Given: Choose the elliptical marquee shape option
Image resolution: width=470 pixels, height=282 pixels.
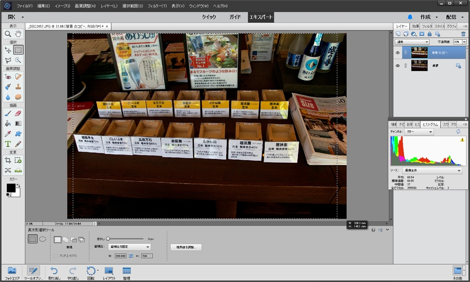Looking at the screenshot, I should [x=43, y=239].
